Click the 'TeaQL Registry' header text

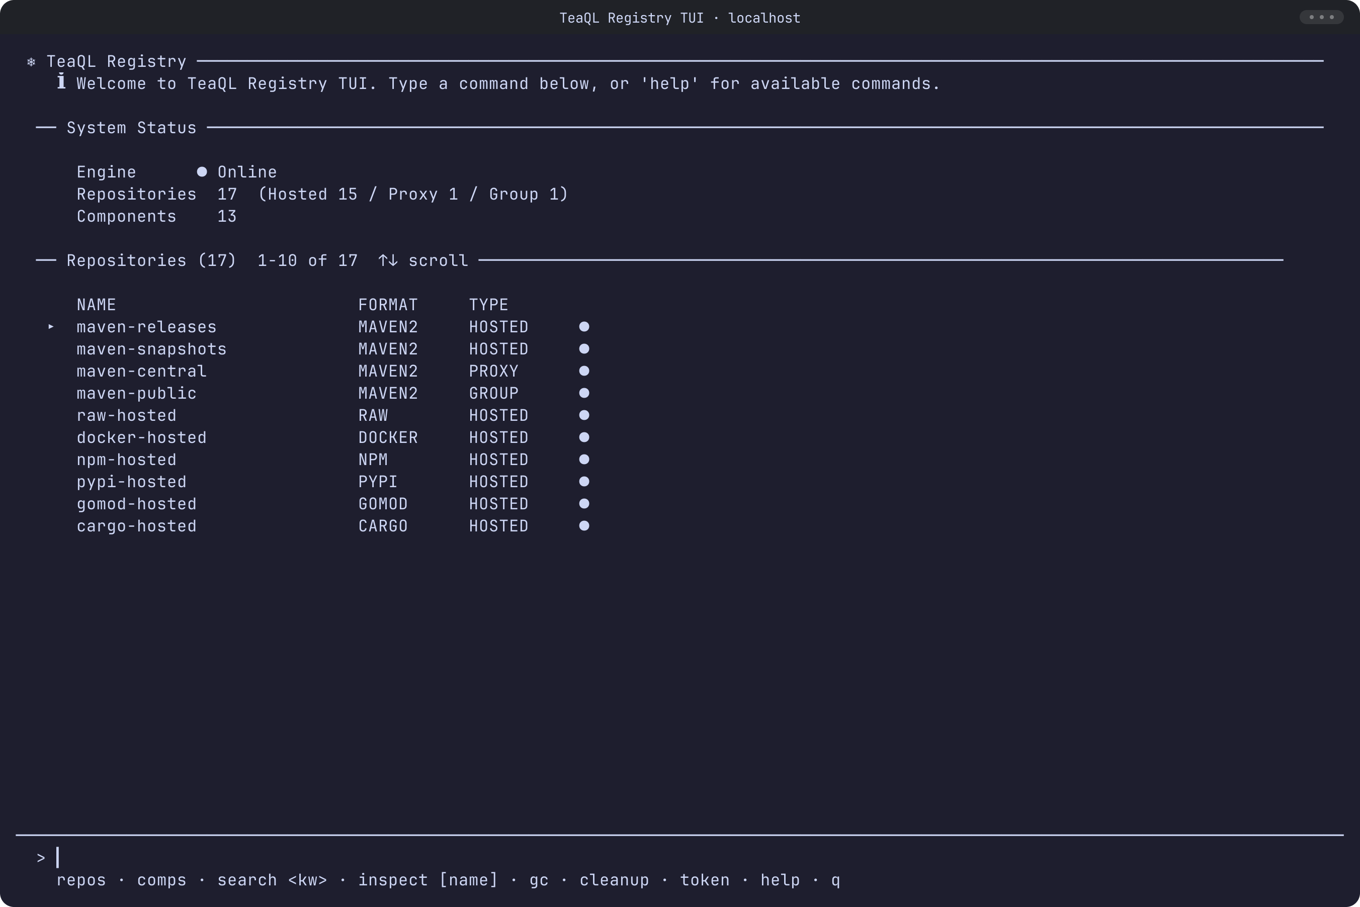click(x=116, y=61)
